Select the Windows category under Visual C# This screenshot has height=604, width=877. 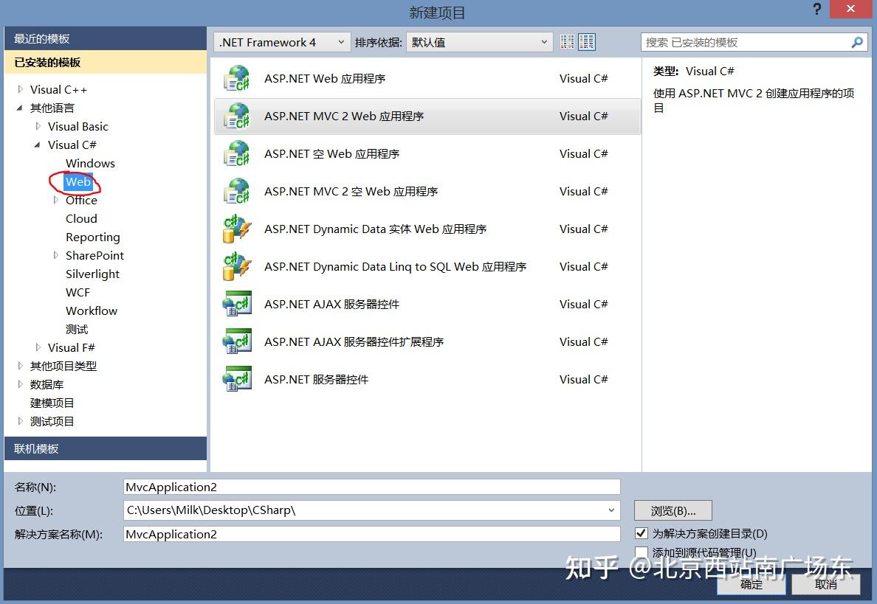coord(90,163)
